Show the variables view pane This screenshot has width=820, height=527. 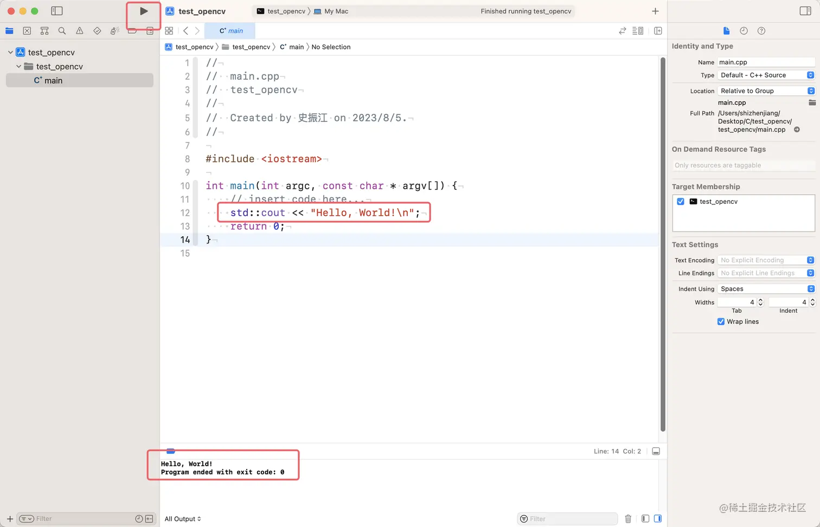tap(645, 519)
